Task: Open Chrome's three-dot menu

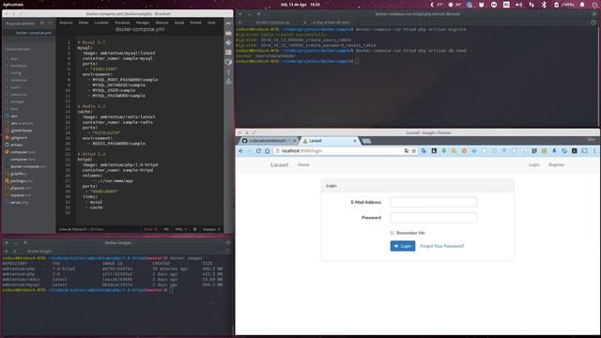Action: 594,151
